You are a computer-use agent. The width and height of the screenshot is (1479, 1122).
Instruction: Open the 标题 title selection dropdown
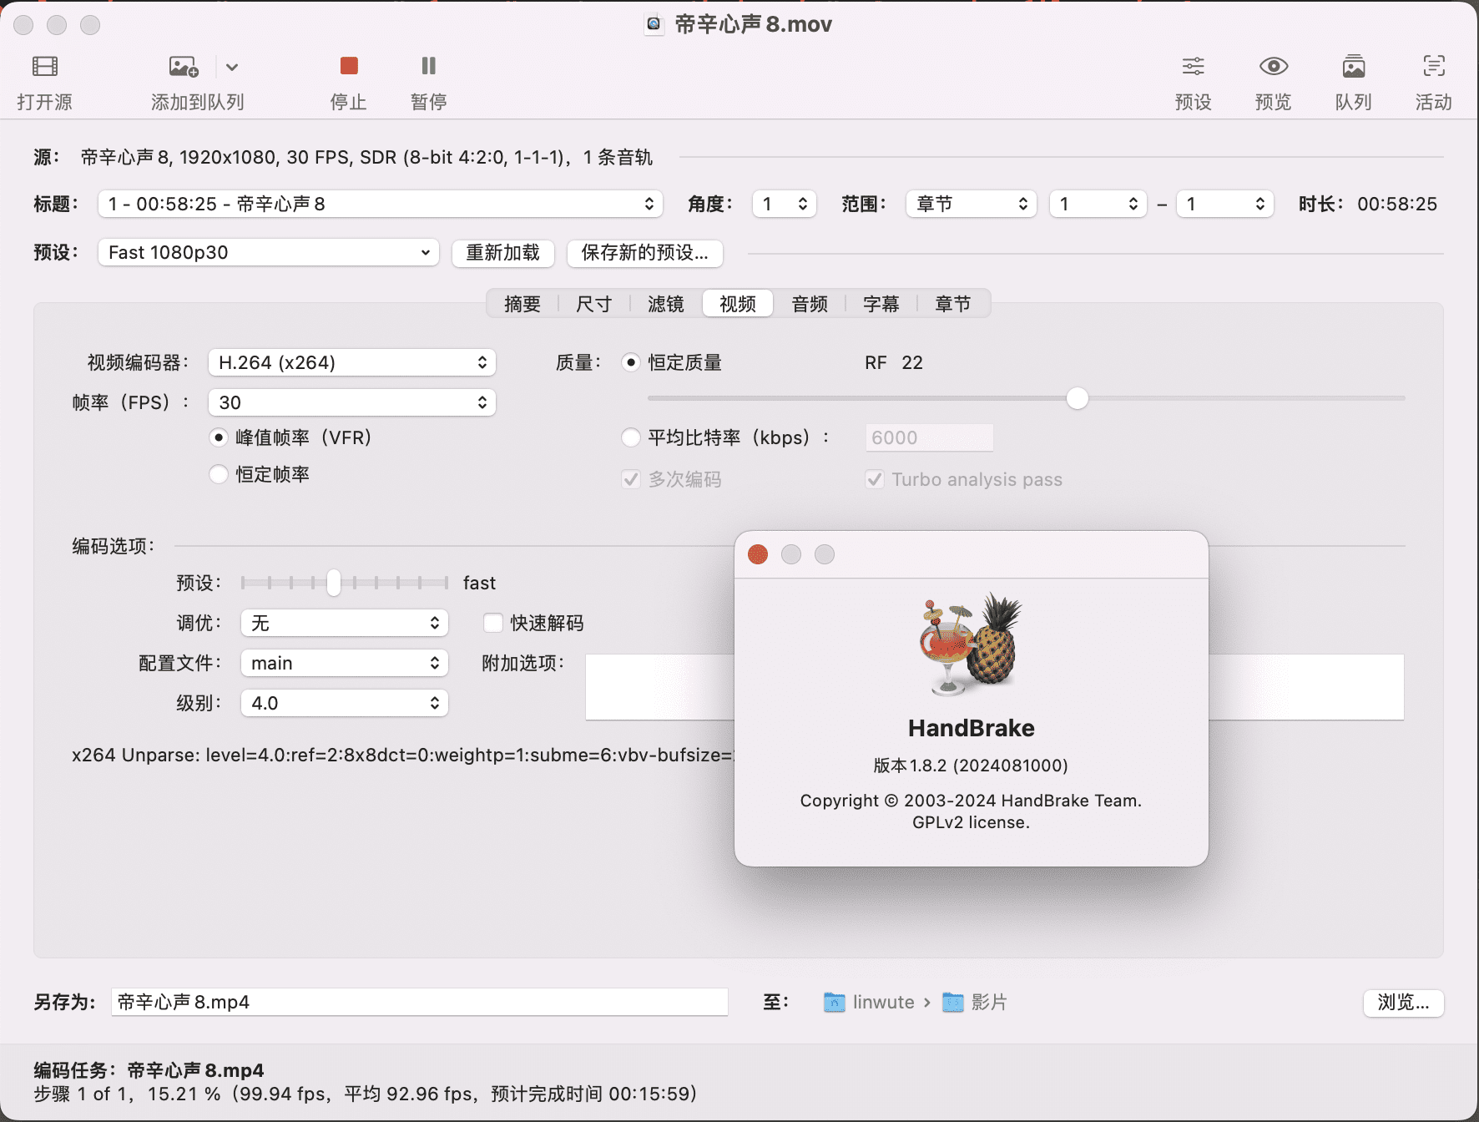(381, 204)
